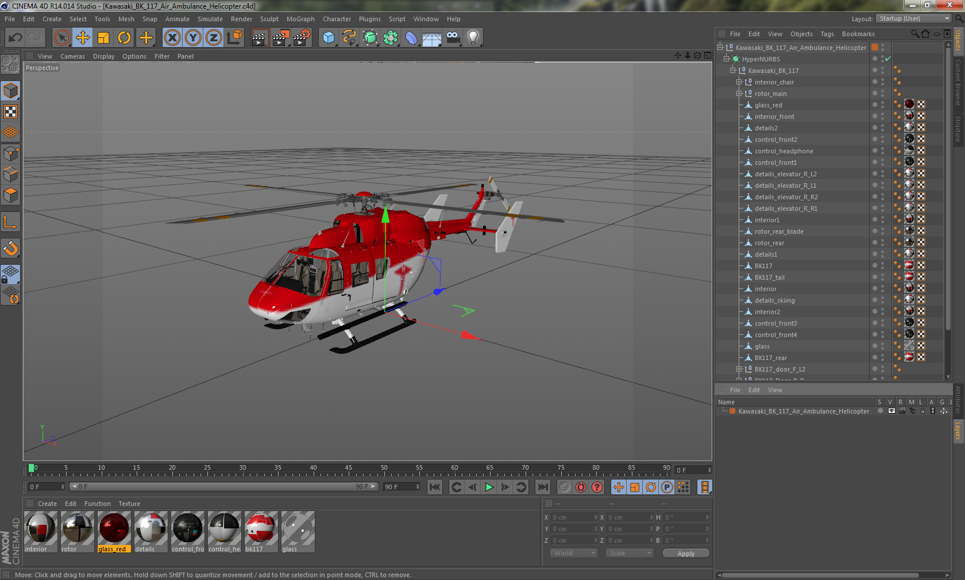
Task: Toggle HyperNURBS green enable checkmark
Action: [888, 59]
